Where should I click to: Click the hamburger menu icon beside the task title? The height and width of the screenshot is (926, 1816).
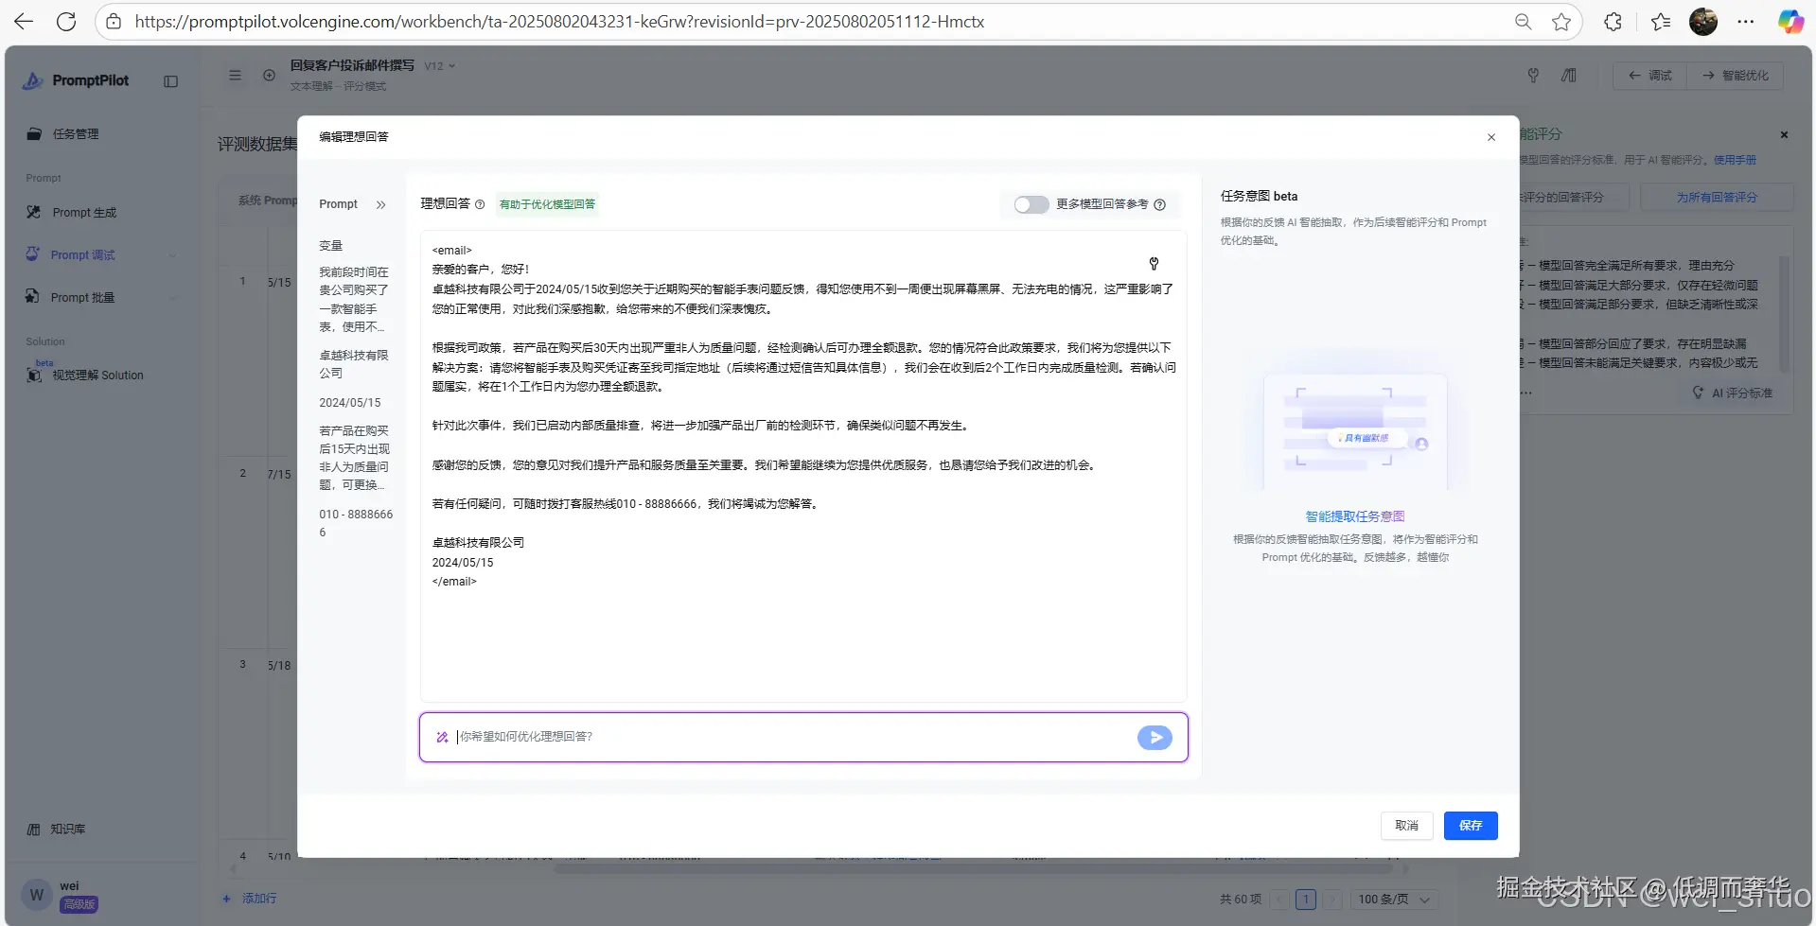(x=235, y=76)
